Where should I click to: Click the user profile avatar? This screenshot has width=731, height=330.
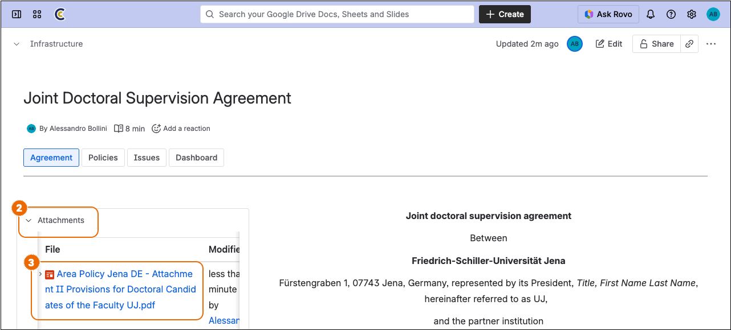[x=713, y=14]
